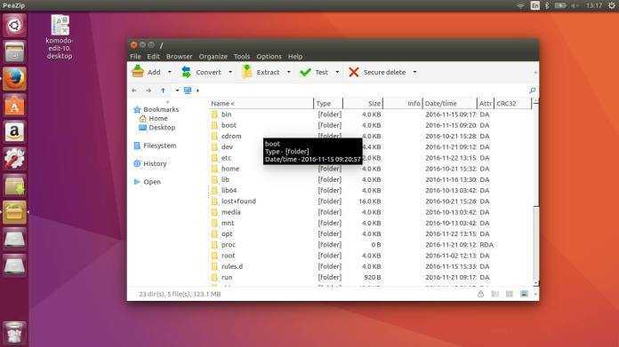Click the clock in the top panel

point(594,5)
